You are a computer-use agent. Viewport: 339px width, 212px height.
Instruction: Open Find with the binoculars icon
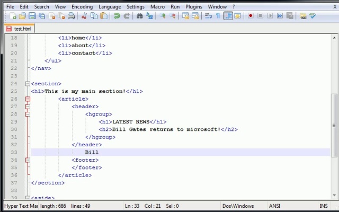click(140, 16)
